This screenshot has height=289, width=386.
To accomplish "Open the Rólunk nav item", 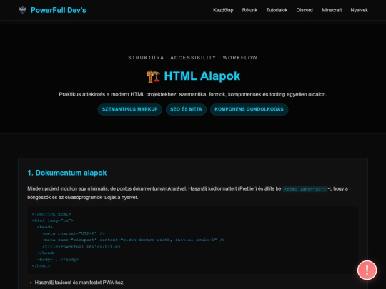I will 249,10.
